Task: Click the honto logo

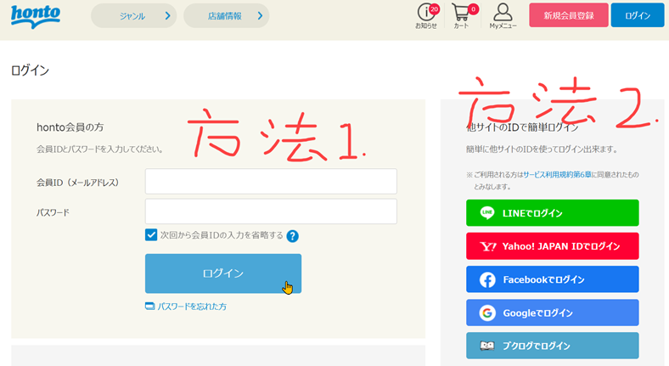Action: (x=36, y=16)
